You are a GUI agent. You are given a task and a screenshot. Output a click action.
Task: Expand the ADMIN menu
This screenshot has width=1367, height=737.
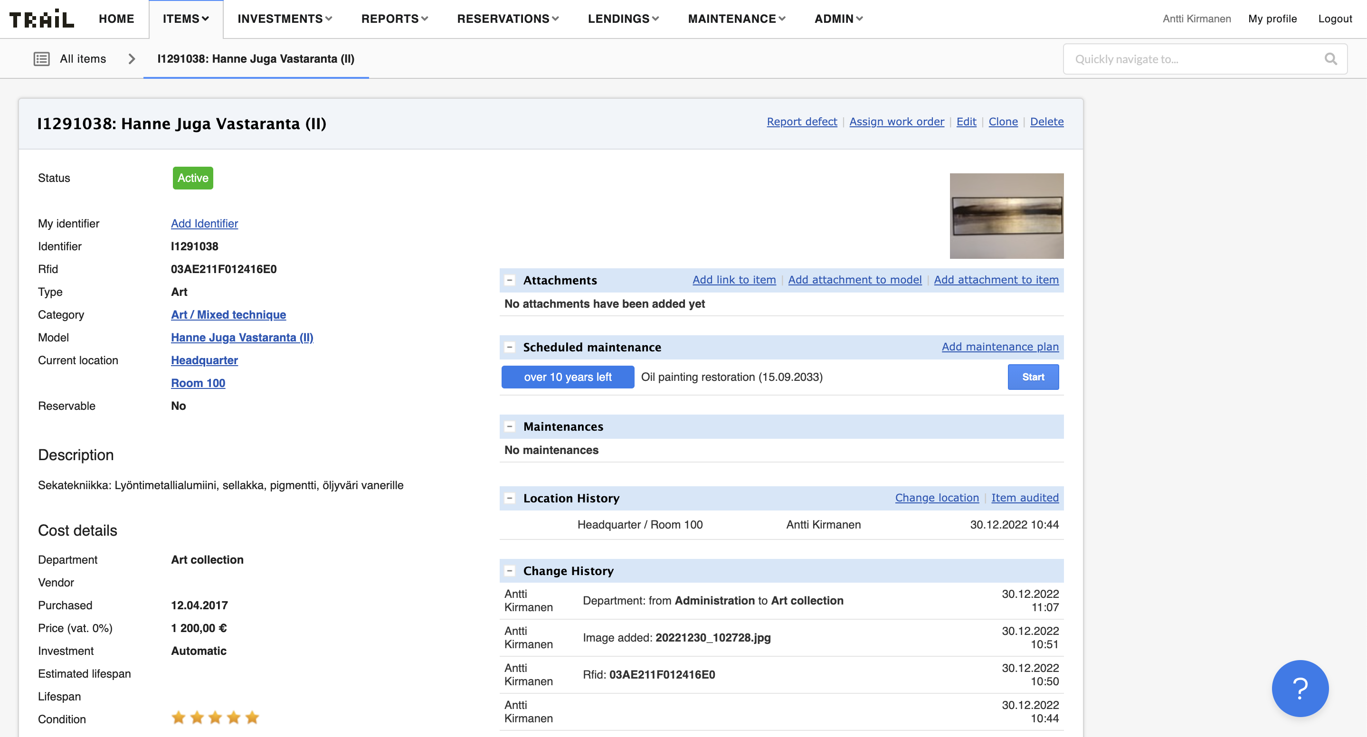838,19
